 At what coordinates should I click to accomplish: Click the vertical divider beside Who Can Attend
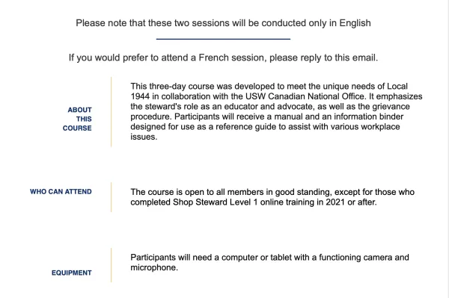pos(111,197)
